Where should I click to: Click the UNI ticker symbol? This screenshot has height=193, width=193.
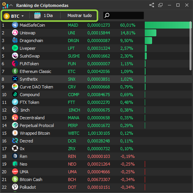[71, 33]
